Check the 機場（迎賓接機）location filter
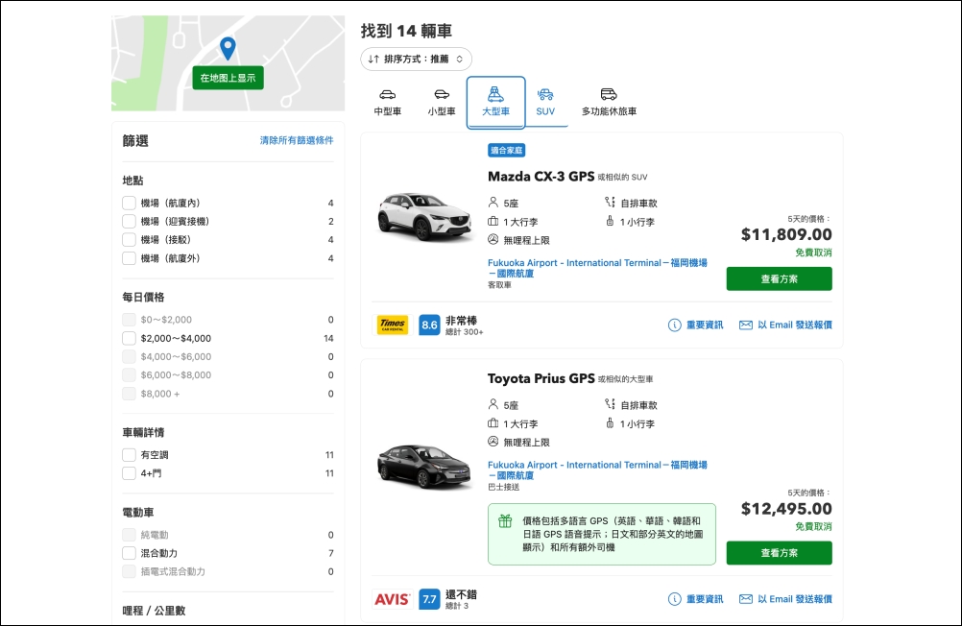 (129, 222)
